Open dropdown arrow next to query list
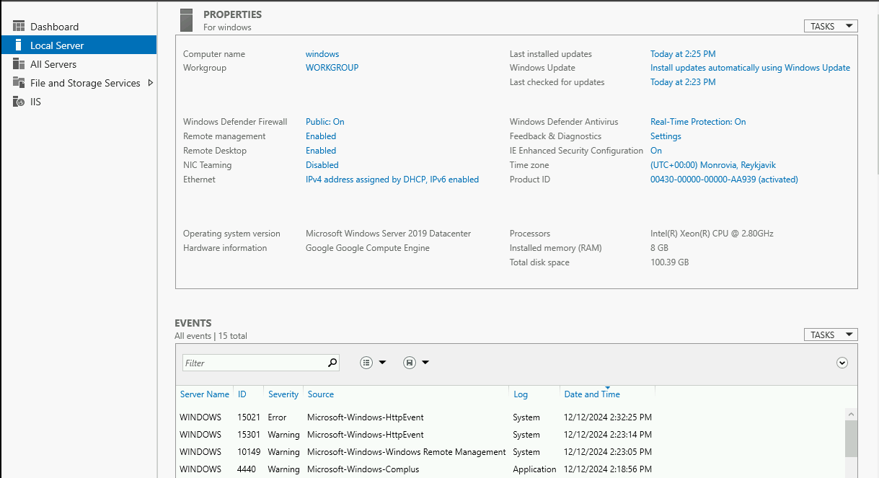The height and width of the screenshot is (478, 879). (382, 363)
